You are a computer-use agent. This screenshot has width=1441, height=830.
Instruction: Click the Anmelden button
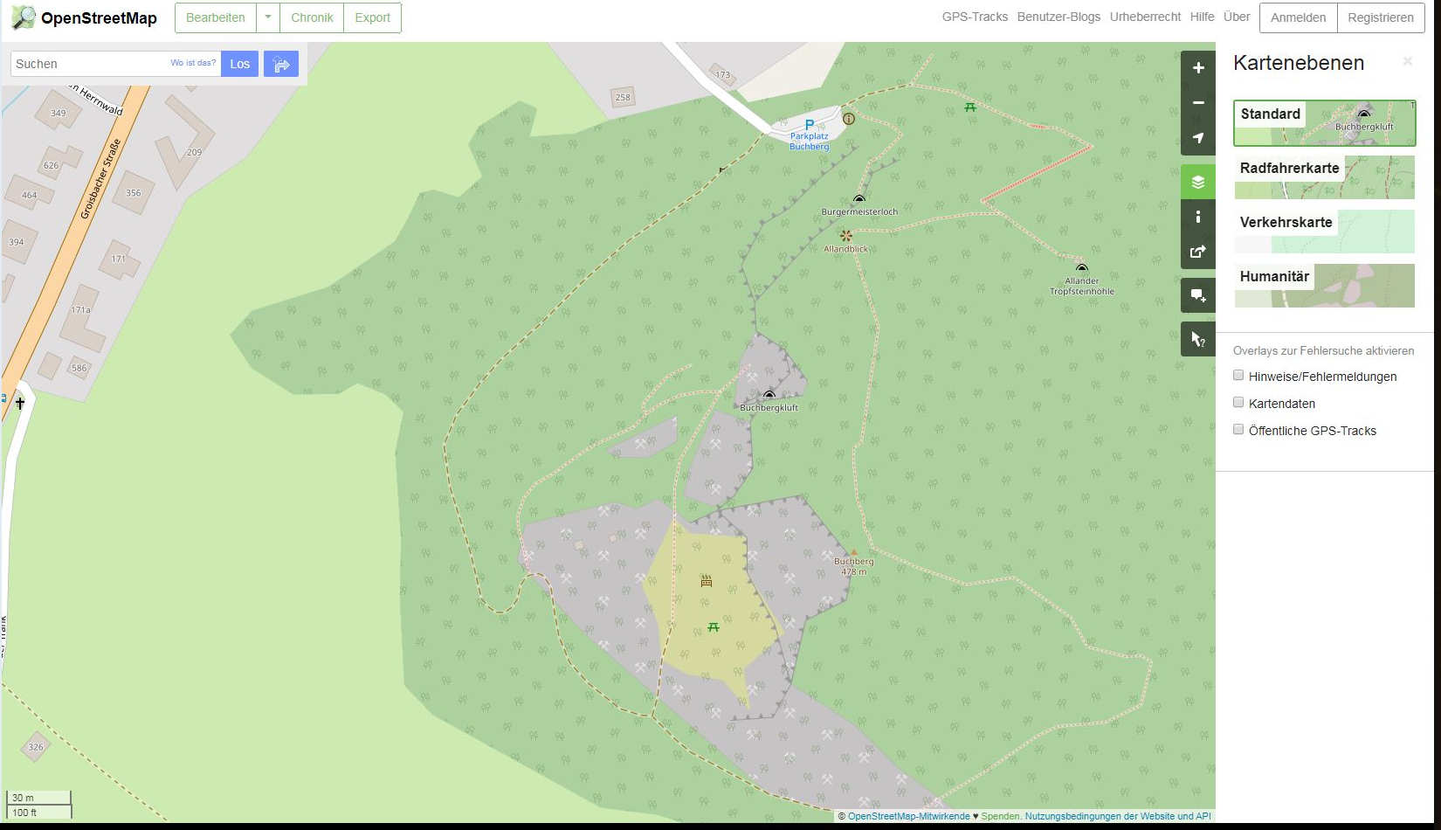1298,17
